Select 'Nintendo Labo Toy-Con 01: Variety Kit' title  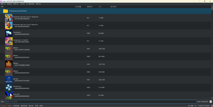pos(26,17)
